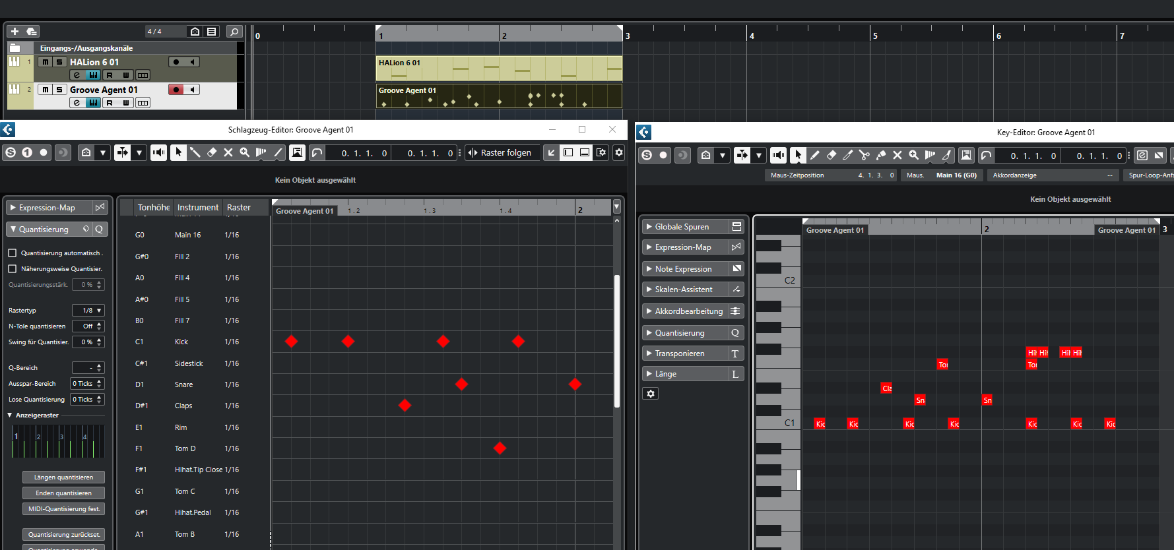The width and height of the screenshot is (1174, 550).
Task: Expand the Akkordbearbeitung section
Action: (x=649, y=311)
